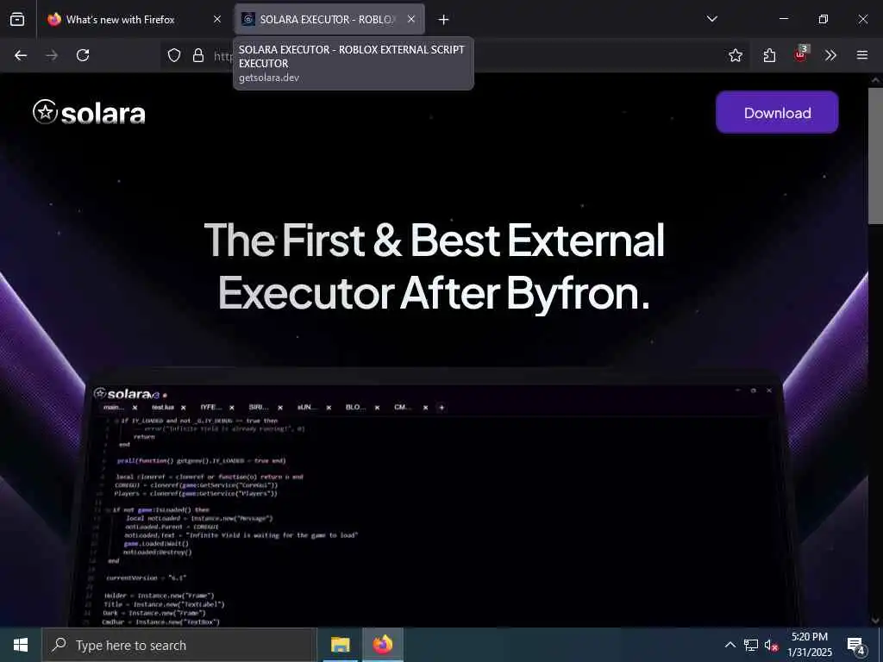This screenshot has width=883, height=662.
Task: Go back one page
Action: 21,55
